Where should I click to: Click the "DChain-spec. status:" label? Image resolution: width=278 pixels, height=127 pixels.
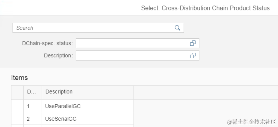pos(47,43)
